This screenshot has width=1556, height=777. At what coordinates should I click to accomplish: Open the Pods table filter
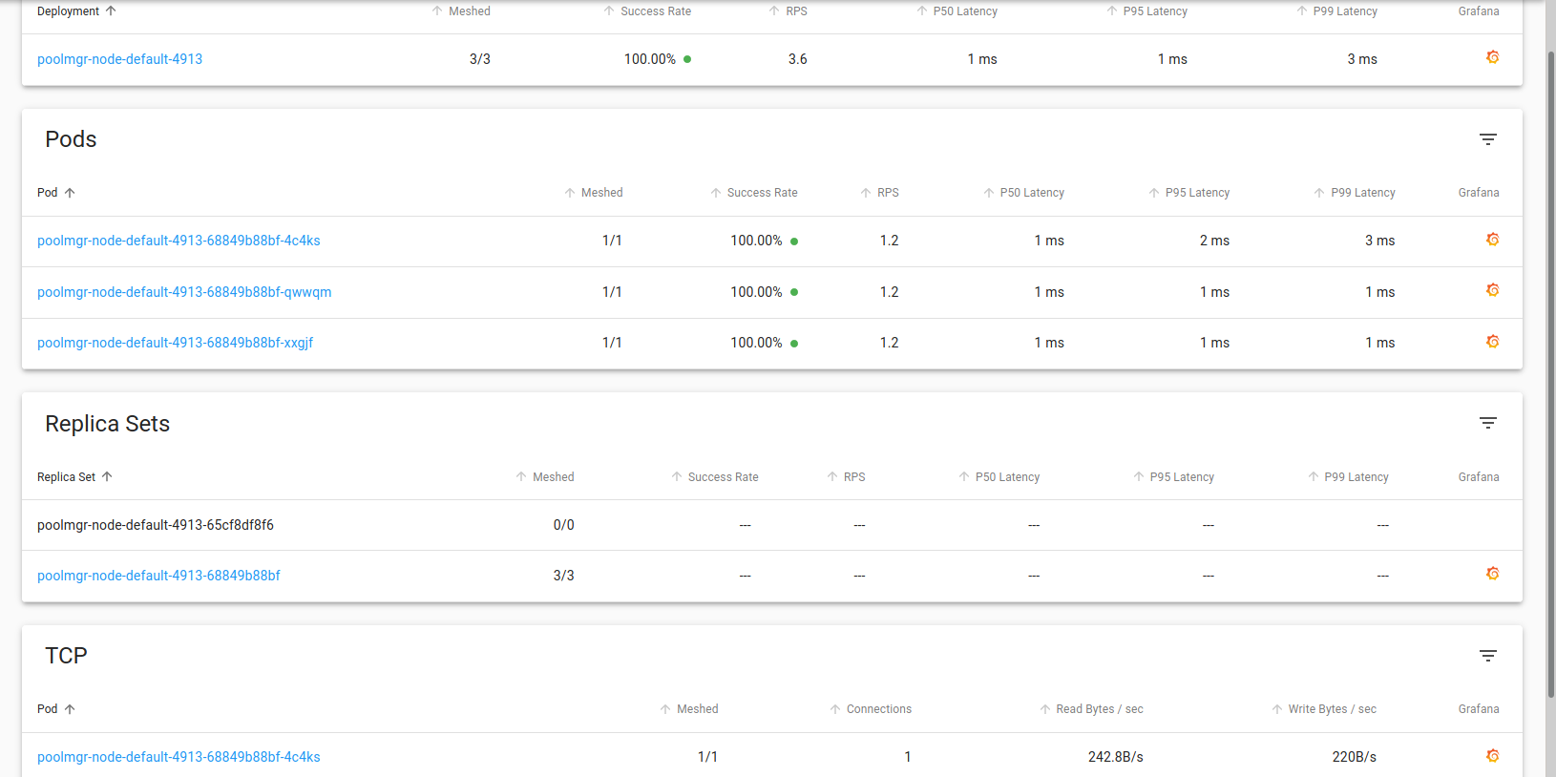(1487, 139)
